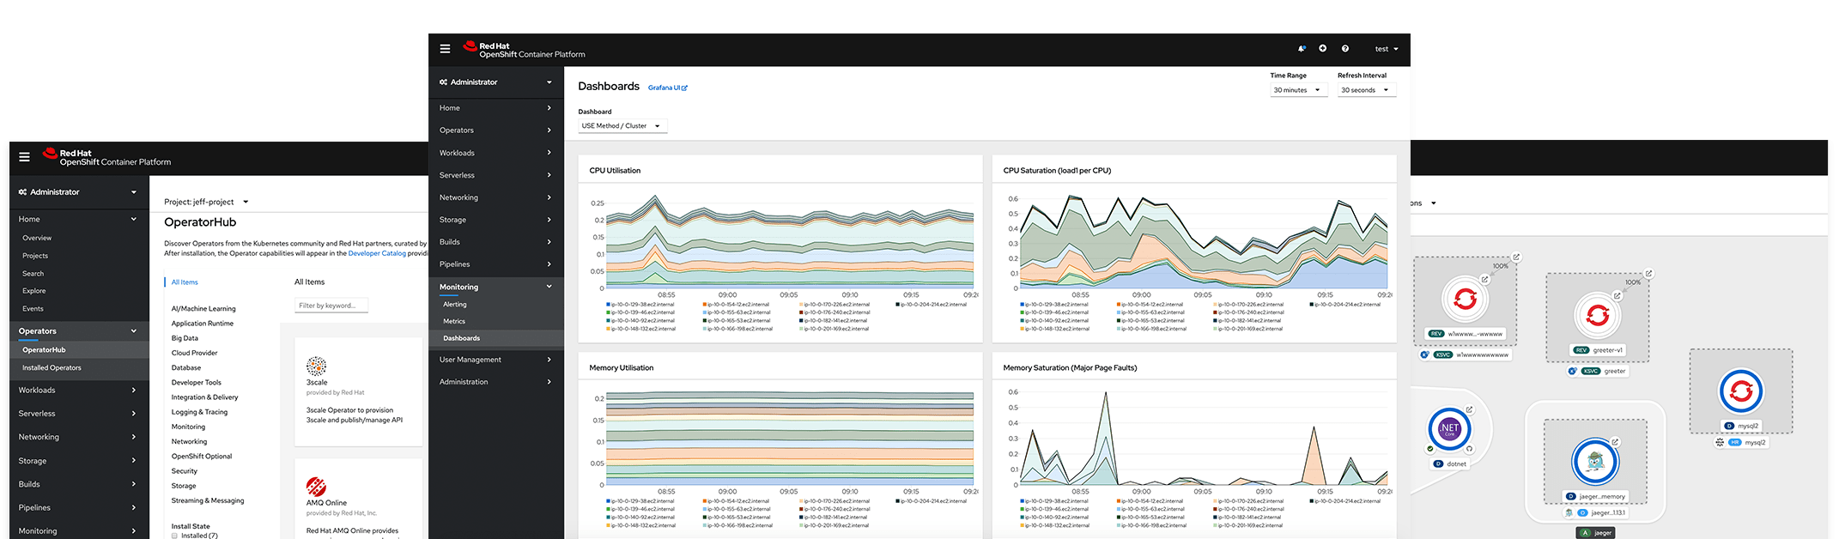The width and height of the screenshot is (1839, 539).
Task: Open USE Method / Cluster dashboard dropdown
Action: click(622, 126)
